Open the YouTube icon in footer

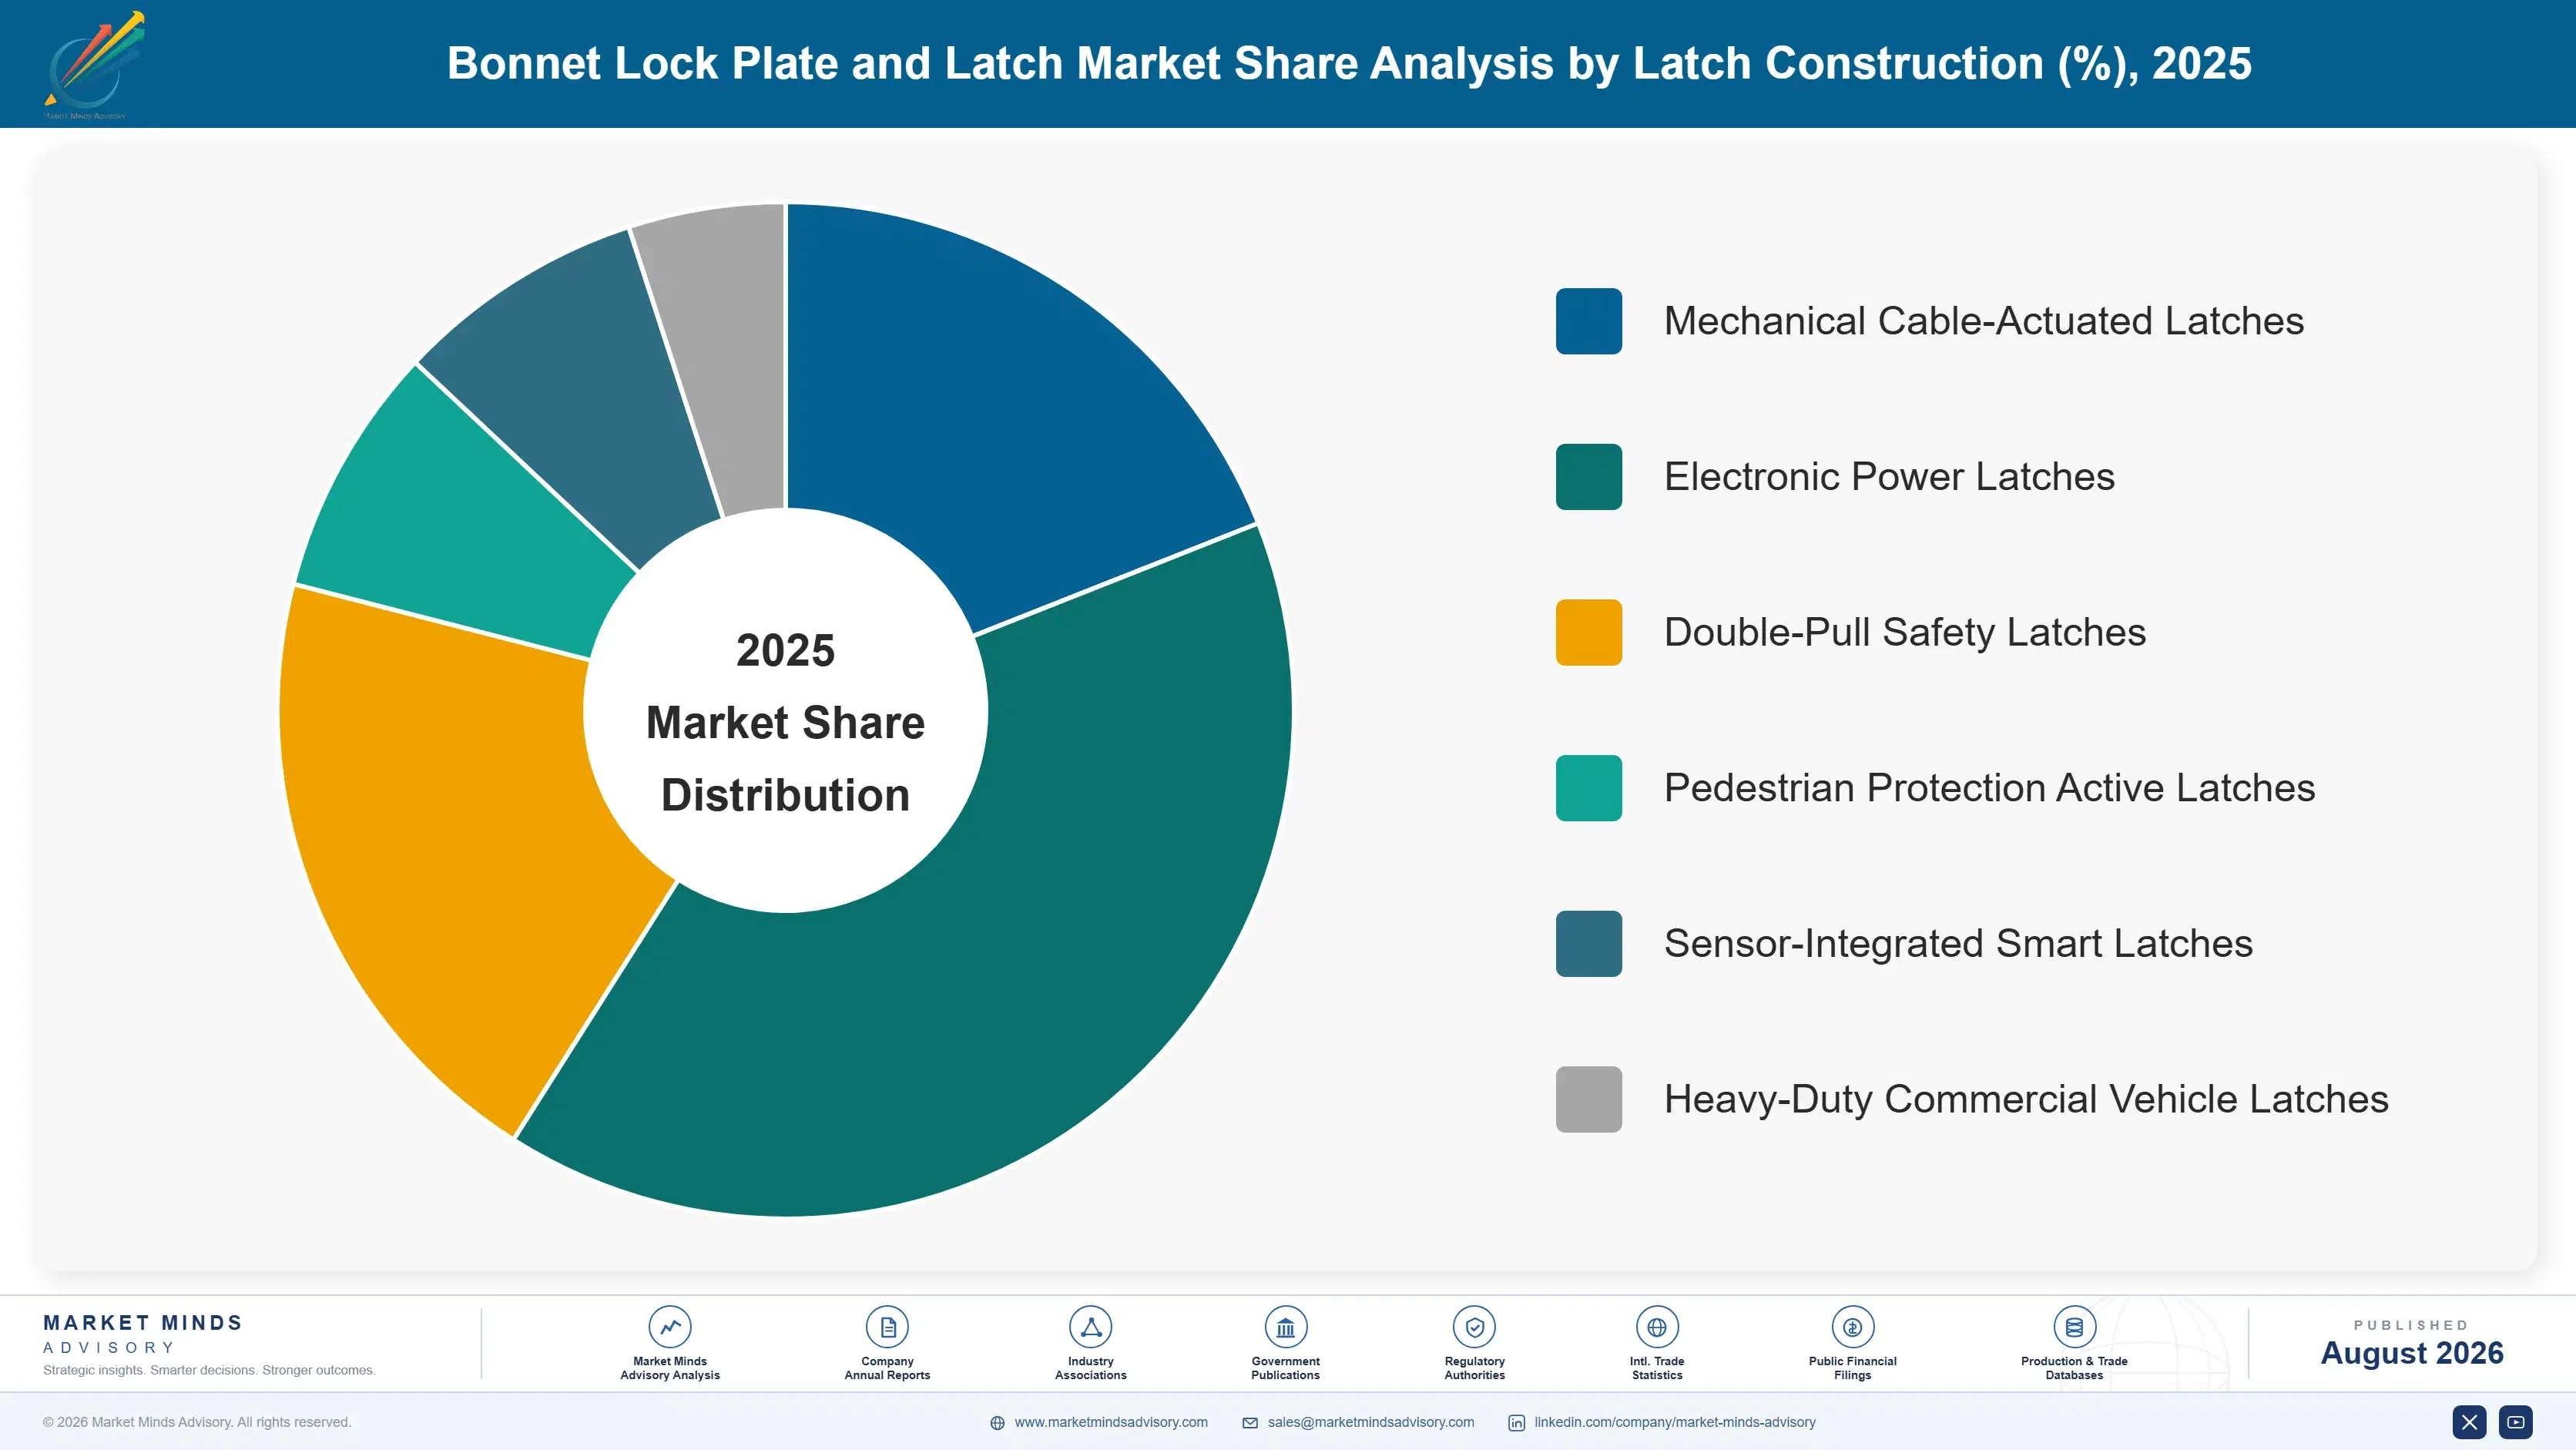pyautogui.click(x=2516, y=1422)
